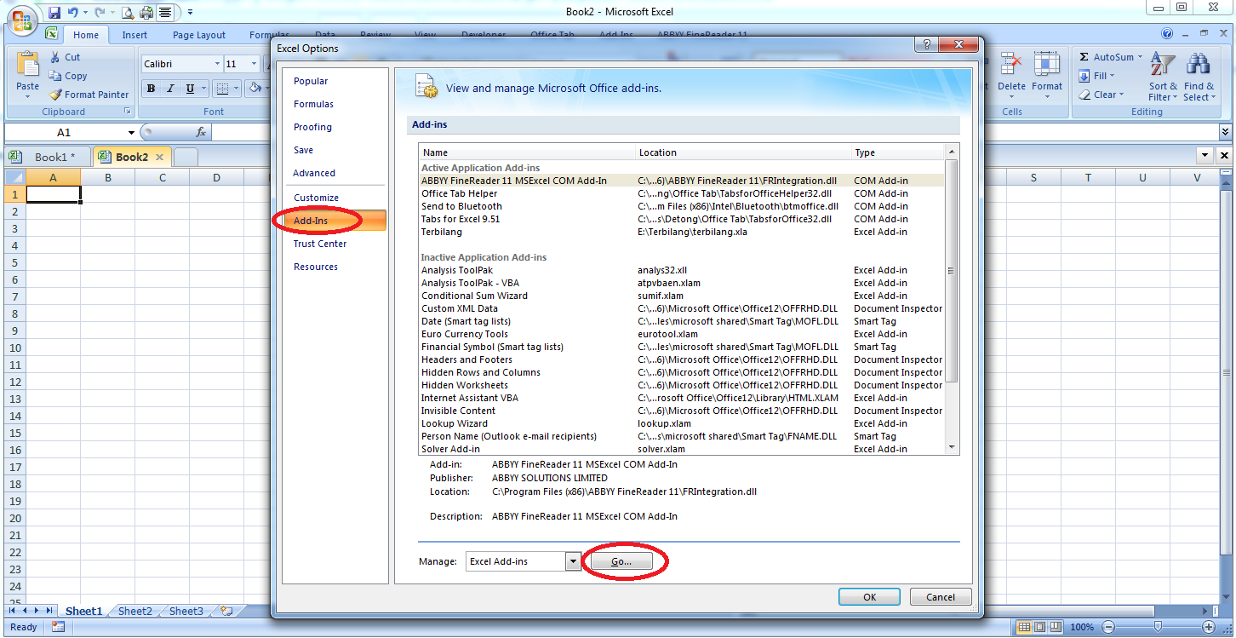Click the Office Button orb
The width and height of the screenshot is (1236, 638).
tap(20, 19)
